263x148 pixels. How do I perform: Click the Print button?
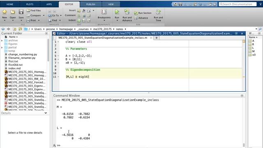pos(31,20)
